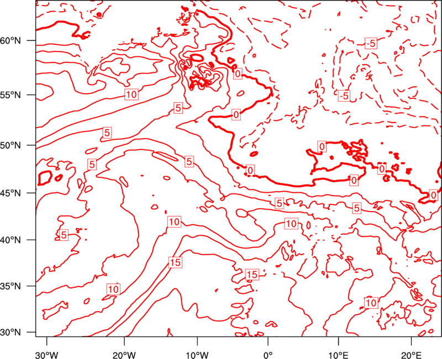Click the 40°N latitude axis label
The width and height of the screenshot is (442, 359).
[10, 240]
